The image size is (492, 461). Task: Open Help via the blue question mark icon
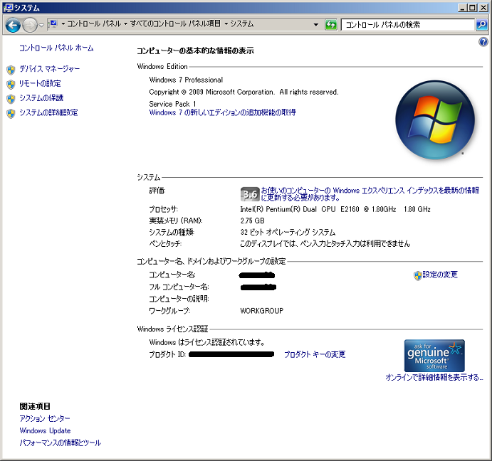point(483,43)
